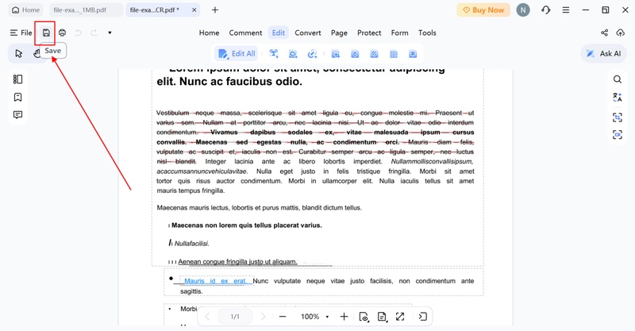Open the Tools tab

click(x=427, y=33)
